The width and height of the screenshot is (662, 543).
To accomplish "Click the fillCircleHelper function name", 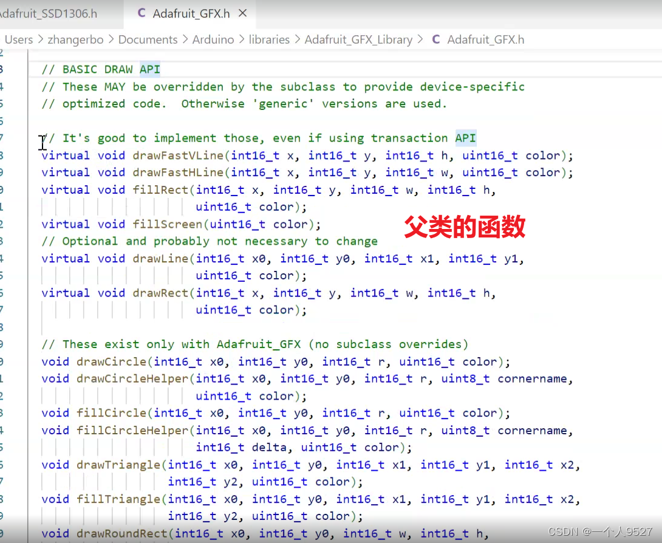I will 132,430.
